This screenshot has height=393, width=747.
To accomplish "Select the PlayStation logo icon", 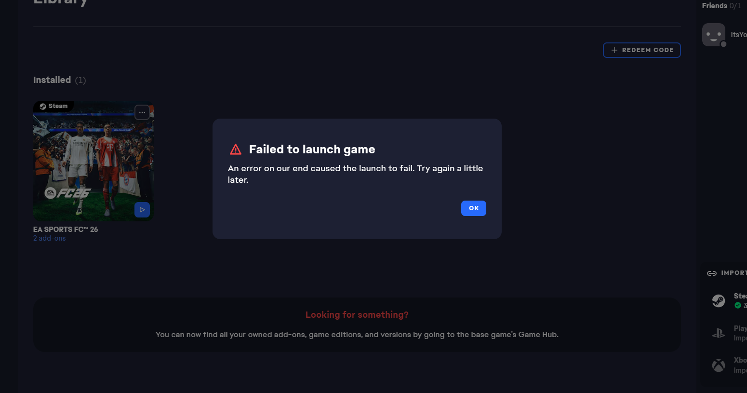I will 719,333.
